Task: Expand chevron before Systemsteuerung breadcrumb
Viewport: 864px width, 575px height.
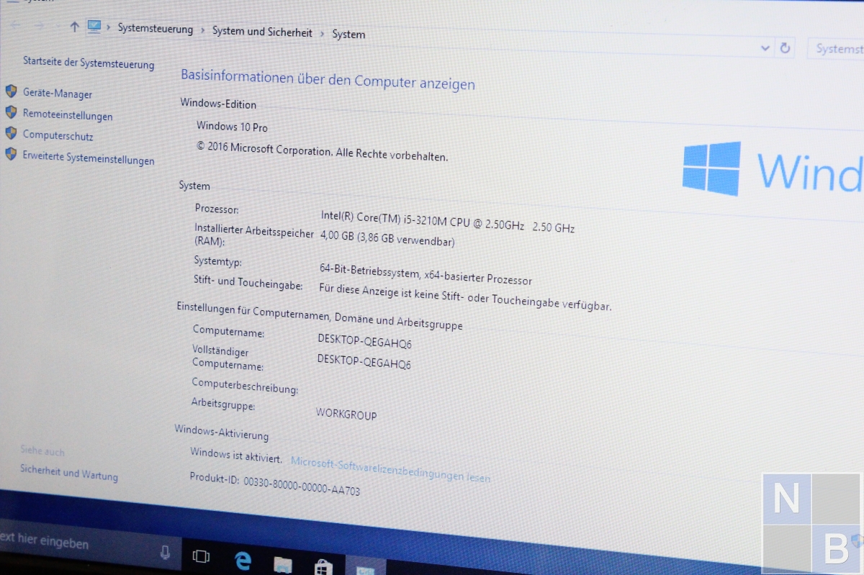Action: click(109, 27)
